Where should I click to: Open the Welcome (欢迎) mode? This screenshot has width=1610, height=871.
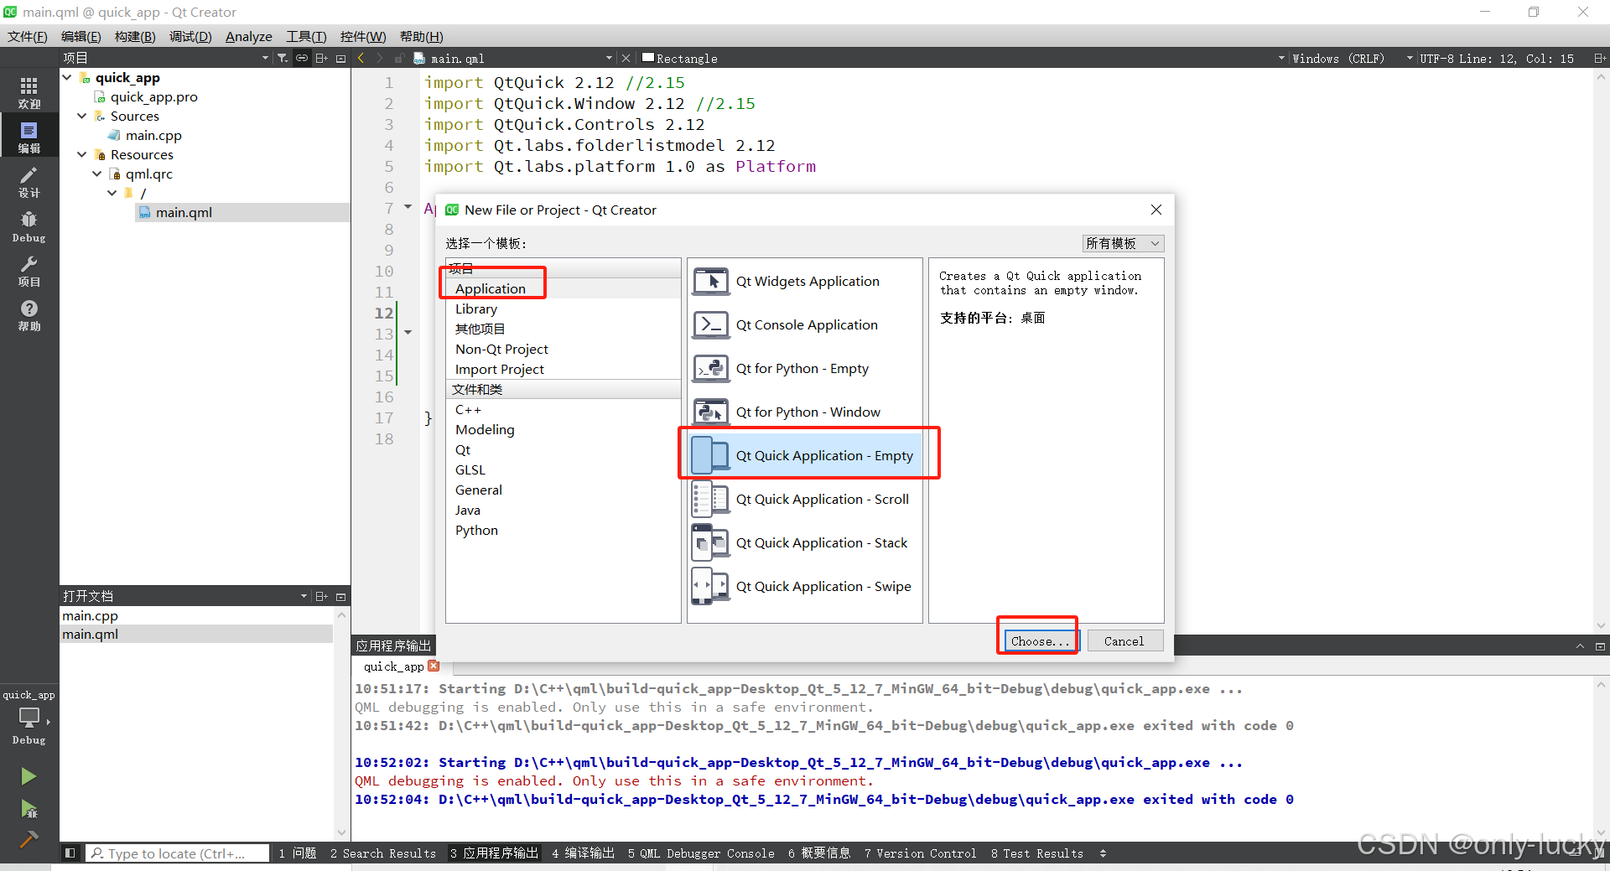click(x=29, y=92)
